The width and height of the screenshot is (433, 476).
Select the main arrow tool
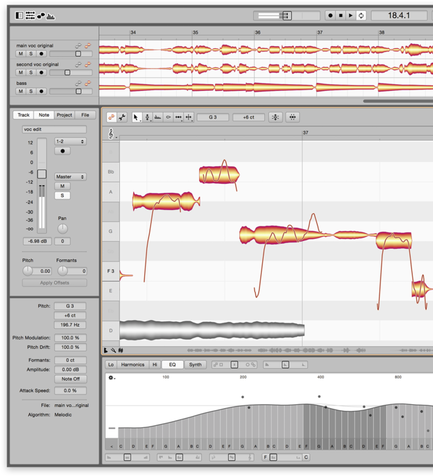pyautogui.click(x=136, y=117)
